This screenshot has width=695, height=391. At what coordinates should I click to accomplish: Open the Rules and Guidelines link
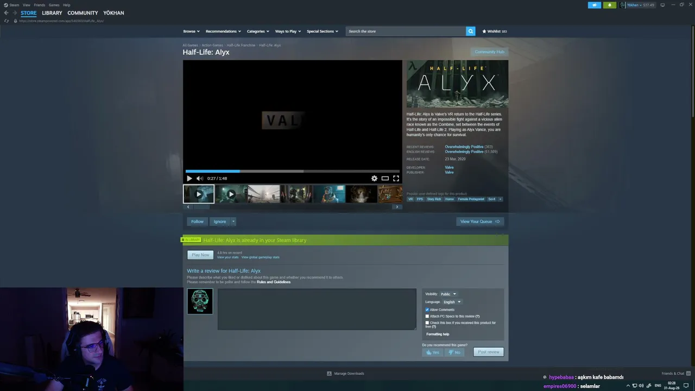(x=274, y=282)
